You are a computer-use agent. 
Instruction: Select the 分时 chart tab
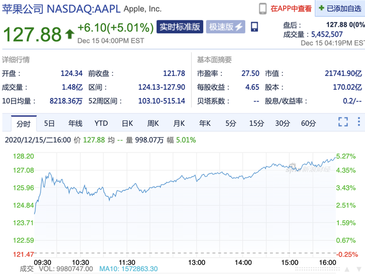tap(23, 123)
